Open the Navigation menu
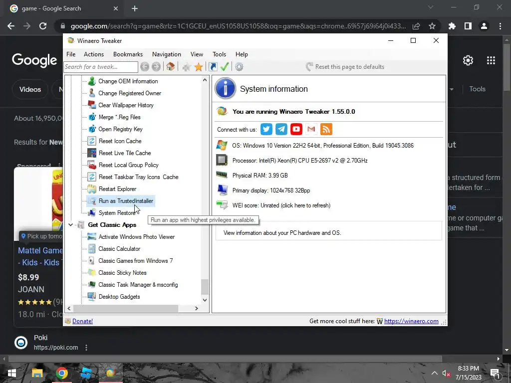The image size is (511, 383). pyautogui.click(x=167, y=54)
